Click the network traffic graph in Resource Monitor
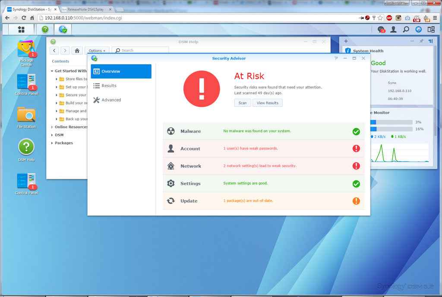The height and width of the screenshot is (297, 442). pyautogui.click(x=400, y=152)
